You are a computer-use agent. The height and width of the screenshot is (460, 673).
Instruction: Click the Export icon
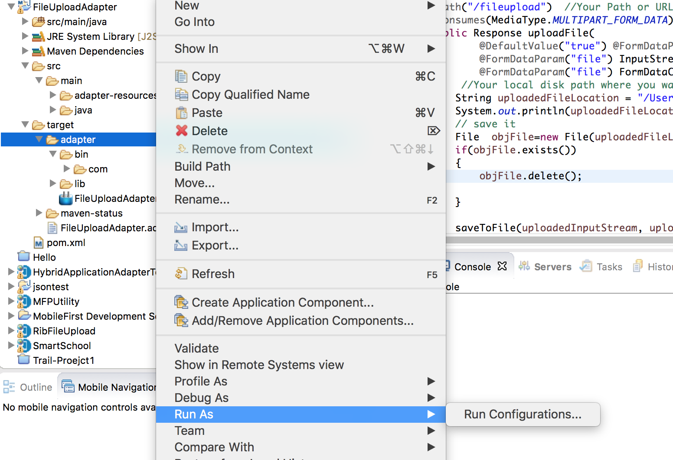(x=181, y=246)
